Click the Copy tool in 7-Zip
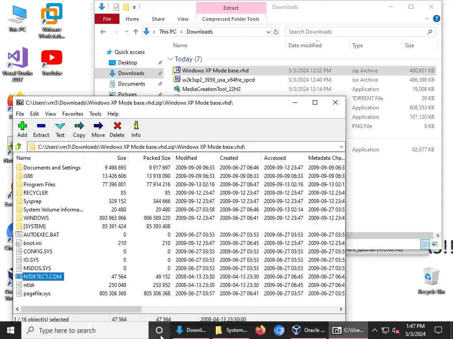This screenshot has width=453, height=339. [79, 129]
